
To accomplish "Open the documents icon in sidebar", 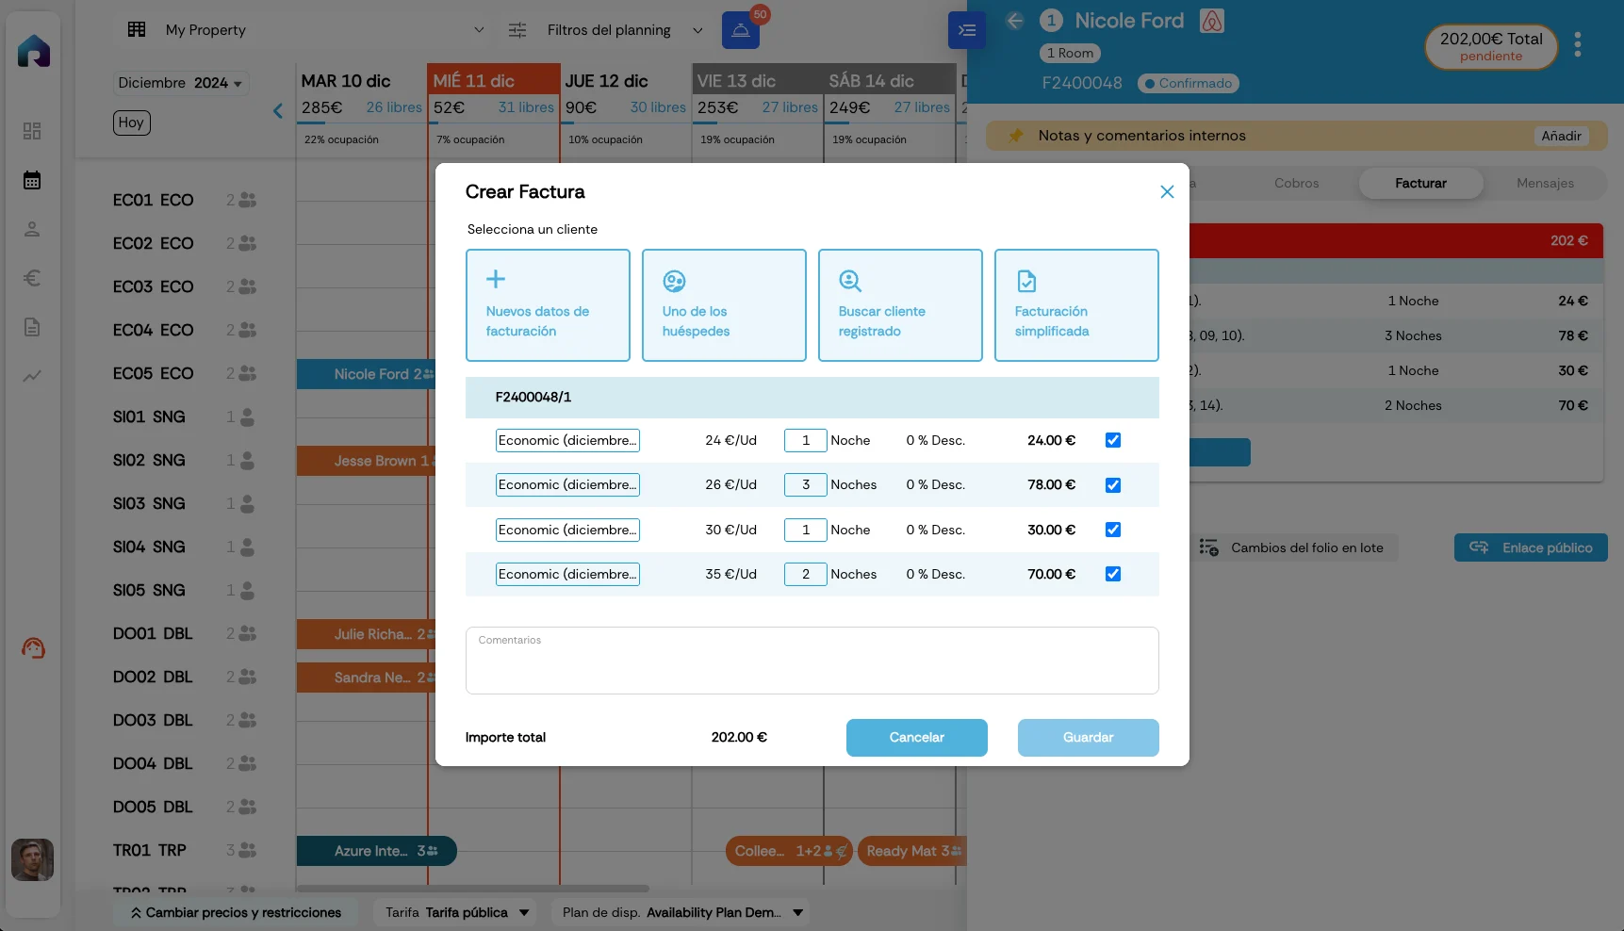I will [32, 327].
